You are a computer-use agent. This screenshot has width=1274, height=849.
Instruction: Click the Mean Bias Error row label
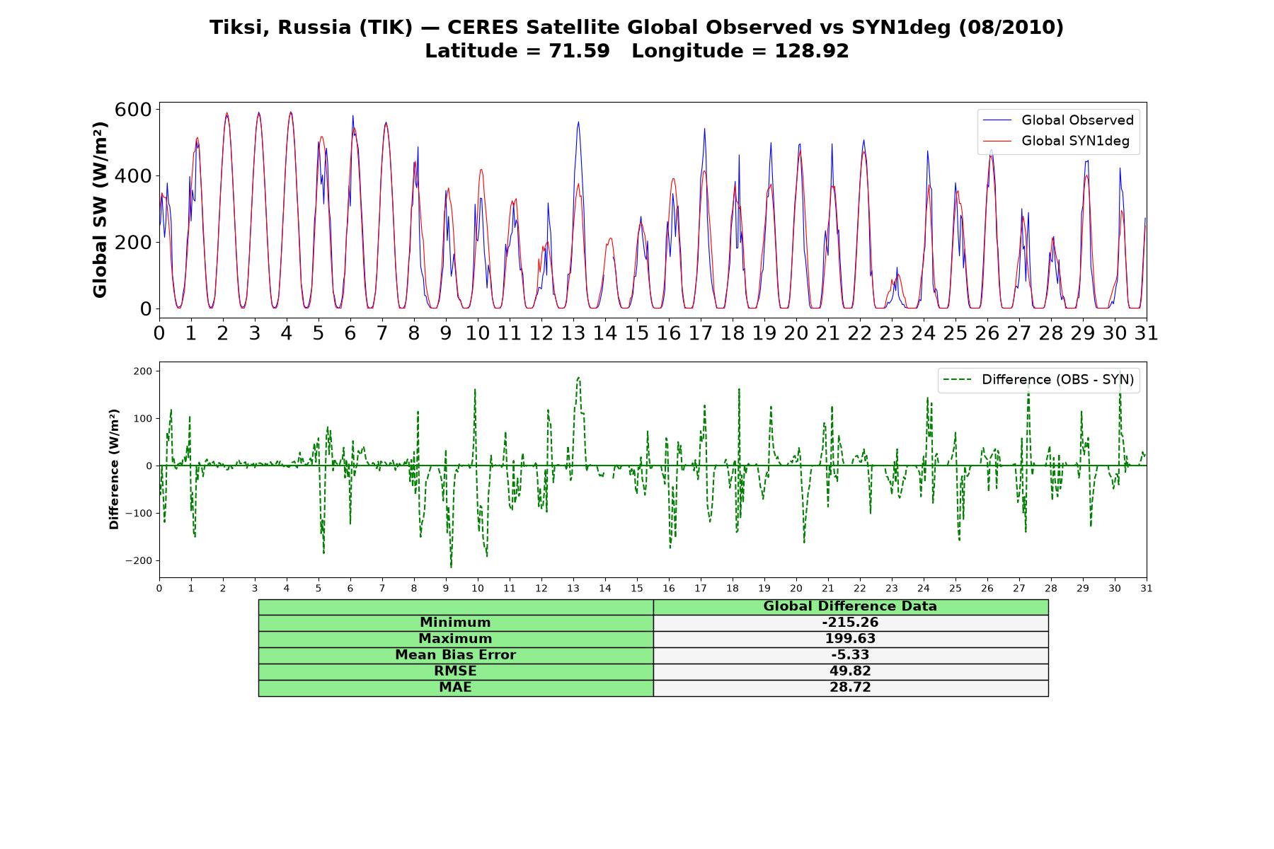click(455, 655)
